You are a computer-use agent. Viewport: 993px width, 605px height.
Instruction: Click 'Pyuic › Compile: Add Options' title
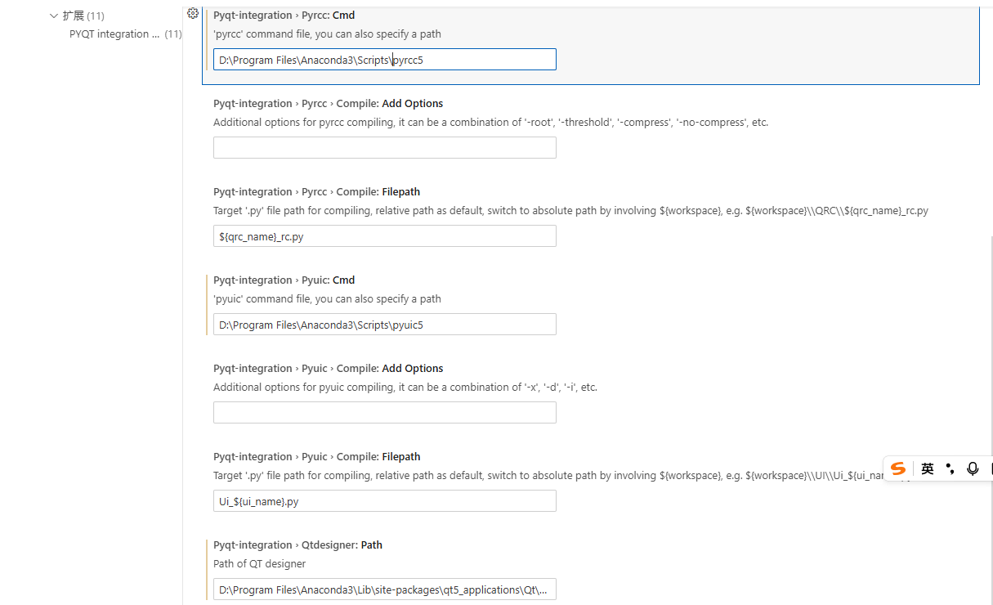(328, 368)
